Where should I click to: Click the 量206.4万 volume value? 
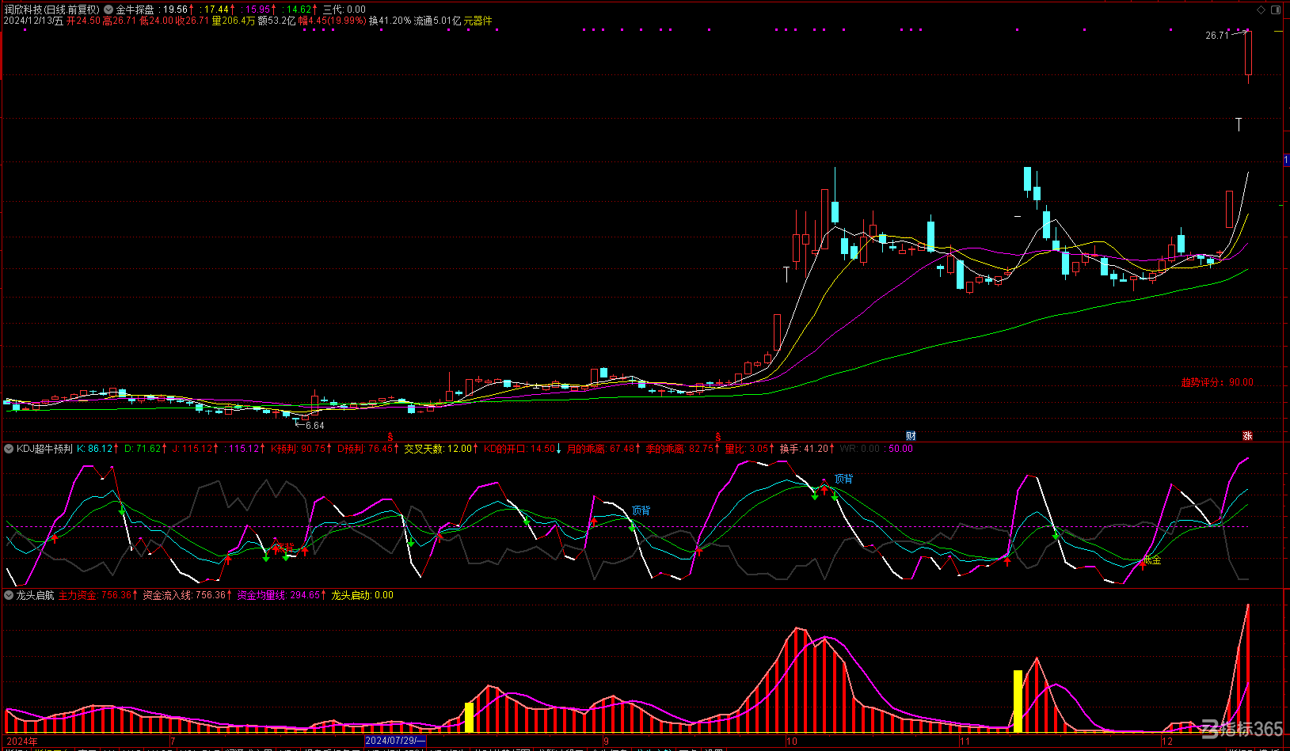(x=234, y=21)
